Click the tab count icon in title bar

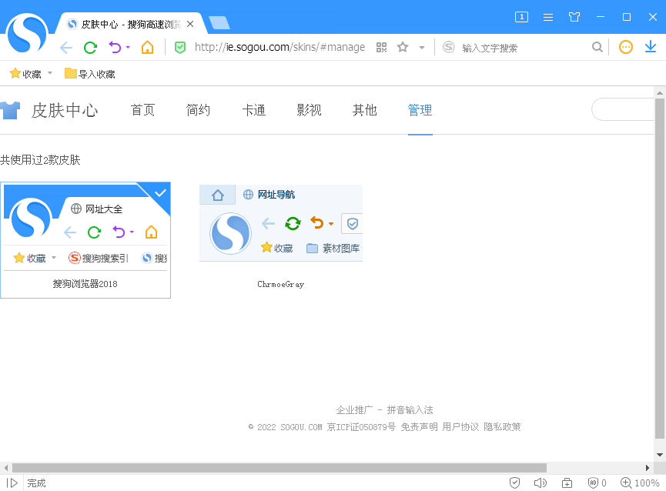(x=521, y=17)
